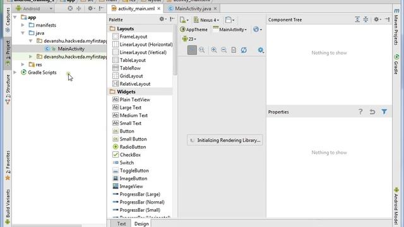404x227 pixels.
Task: Open the API level 23 dropdown
Action: (189, 39)
